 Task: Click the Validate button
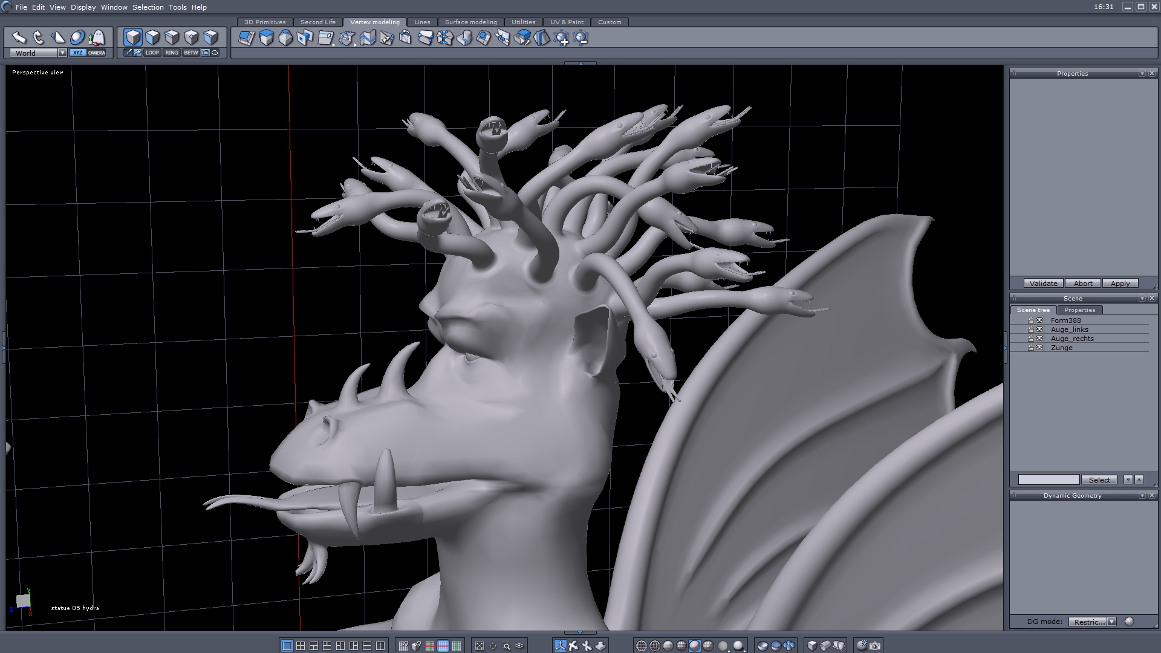click(x=1043, y=283)
